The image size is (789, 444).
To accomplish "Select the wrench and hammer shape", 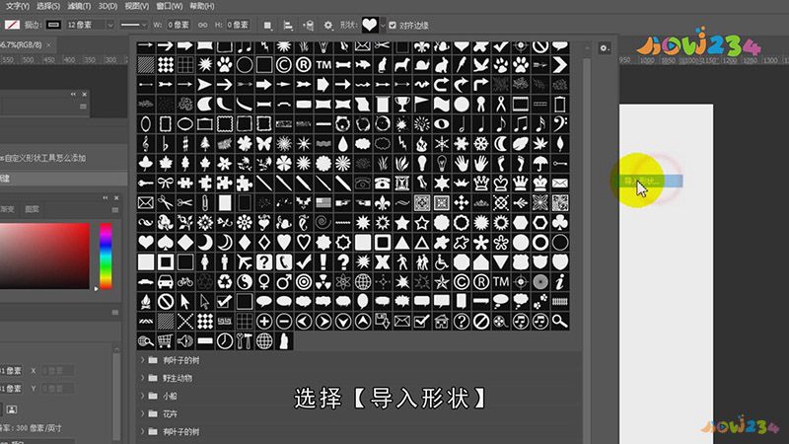I will 245,340.
